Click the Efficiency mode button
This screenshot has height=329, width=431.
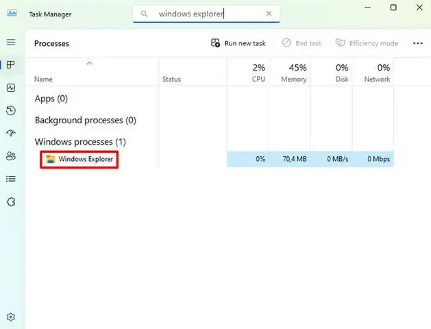click(x=367, y=43)
